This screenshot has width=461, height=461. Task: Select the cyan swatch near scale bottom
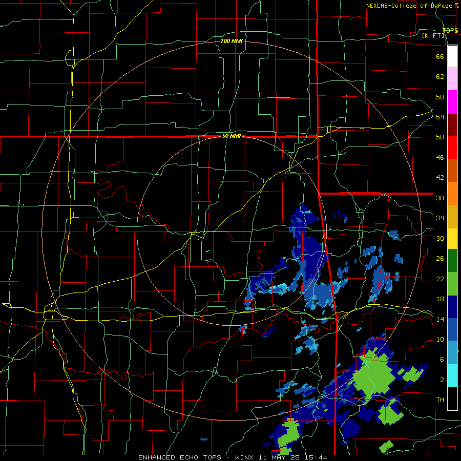(x=452, y=375)
